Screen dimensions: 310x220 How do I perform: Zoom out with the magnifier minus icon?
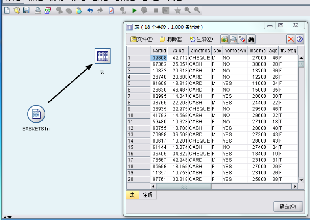[197, 10]
